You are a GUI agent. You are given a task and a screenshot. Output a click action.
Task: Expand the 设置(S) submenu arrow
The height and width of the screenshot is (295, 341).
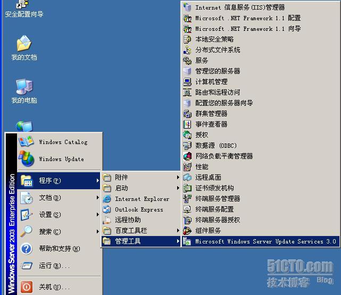click(x=98, y=215)
